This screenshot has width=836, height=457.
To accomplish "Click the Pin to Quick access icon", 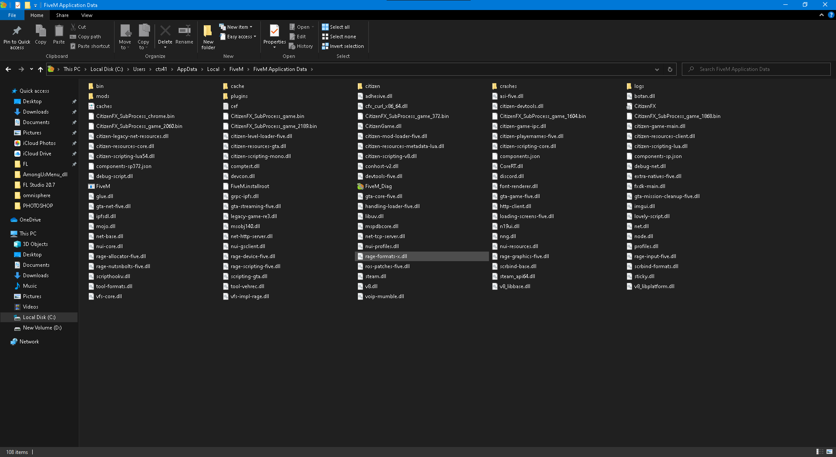I will pos(17,31).
